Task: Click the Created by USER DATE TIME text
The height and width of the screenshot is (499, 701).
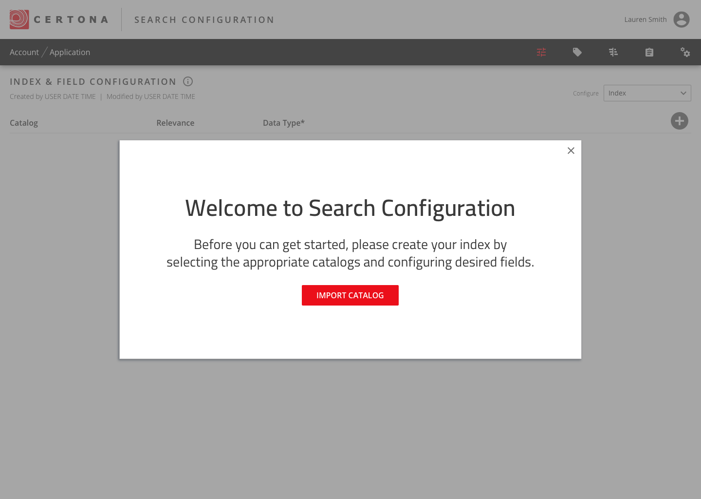Action: pyautogui.click(x=53, y=96)
